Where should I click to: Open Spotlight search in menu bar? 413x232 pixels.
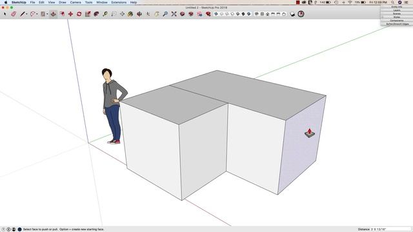click(x=393, y=3)
